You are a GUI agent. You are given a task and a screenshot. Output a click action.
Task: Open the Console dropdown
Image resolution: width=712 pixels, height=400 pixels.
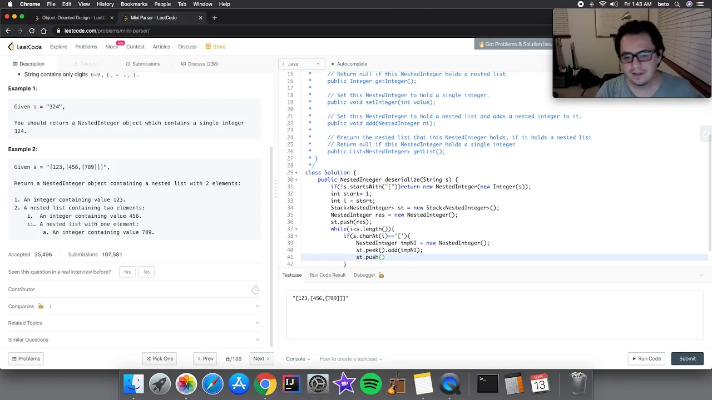tap(298, 359)
